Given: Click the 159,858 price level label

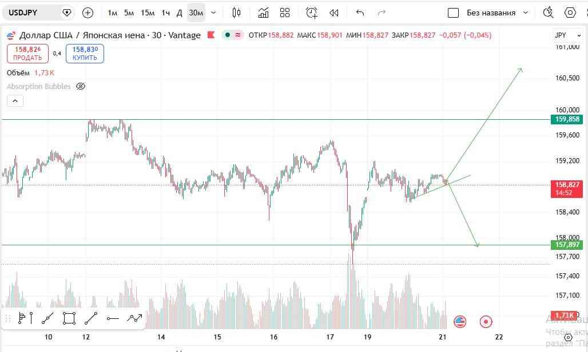Looking at the screenshot, I should click(567, 119).
